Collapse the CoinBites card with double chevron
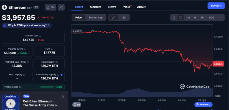The image size is (229, 110). [x=62, y=97]
